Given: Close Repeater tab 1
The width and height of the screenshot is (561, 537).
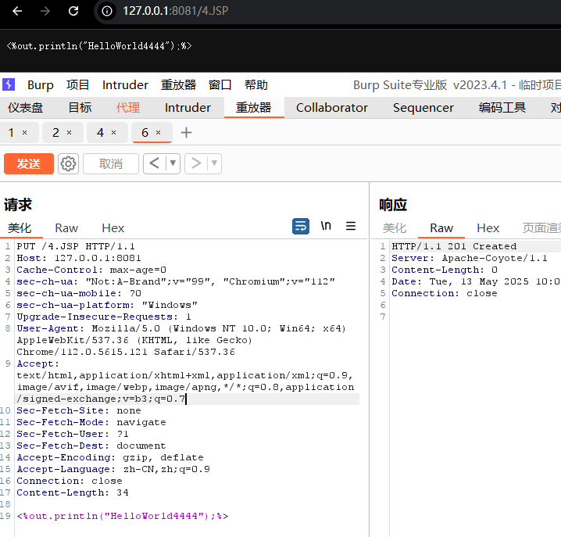Looking at the screenshot, I should click(x=24, y=133).
